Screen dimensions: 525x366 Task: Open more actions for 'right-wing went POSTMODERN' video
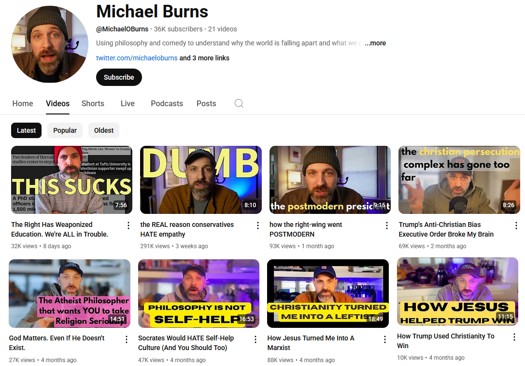pos(387,225)
